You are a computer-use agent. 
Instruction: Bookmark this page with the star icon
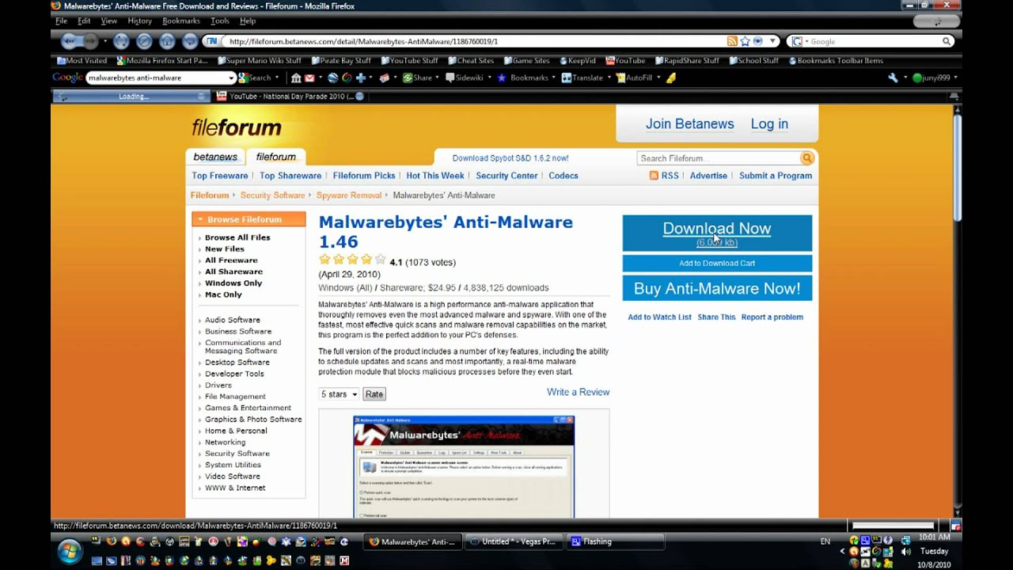click(746, 41)
